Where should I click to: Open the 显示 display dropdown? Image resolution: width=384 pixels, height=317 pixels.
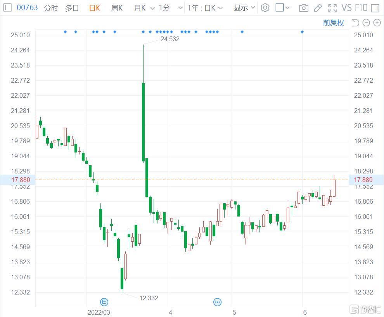click(x=244, y=8)
